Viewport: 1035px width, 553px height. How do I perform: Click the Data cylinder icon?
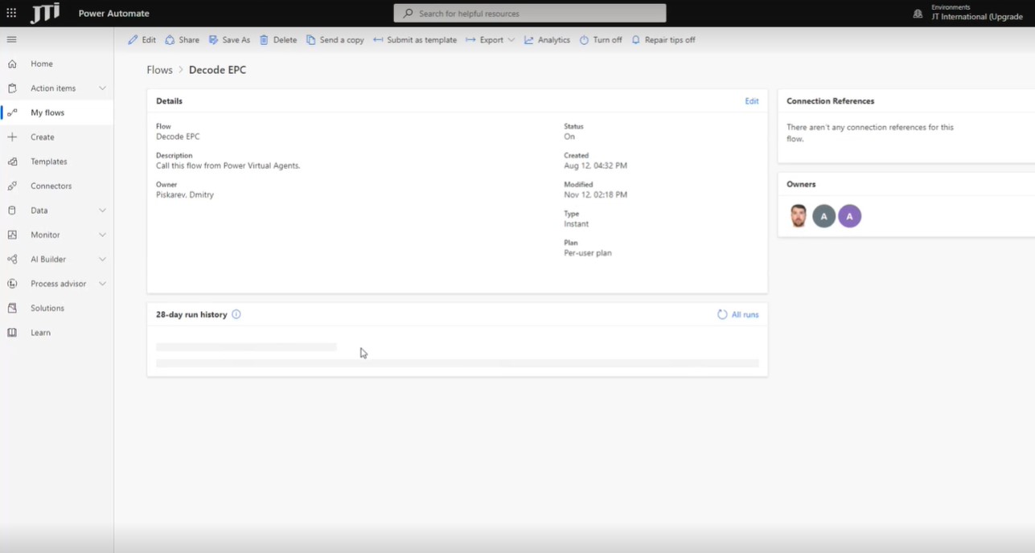(12, 211)
